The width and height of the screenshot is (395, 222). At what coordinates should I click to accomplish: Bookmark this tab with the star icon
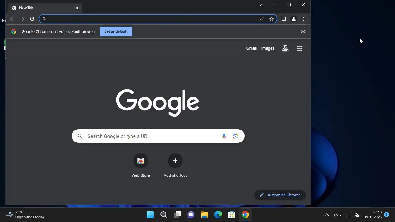coord(272,19)
